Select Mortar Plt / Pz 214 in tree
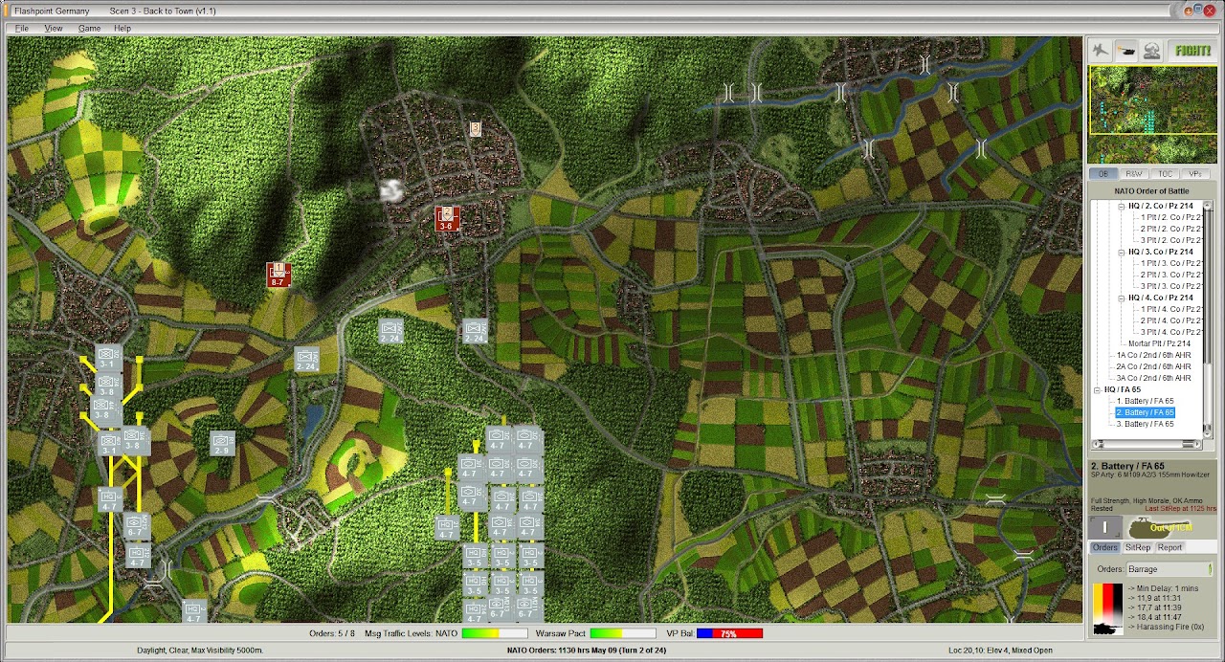The width and height of the screenshot is (1225, 662). point(1159,343)
